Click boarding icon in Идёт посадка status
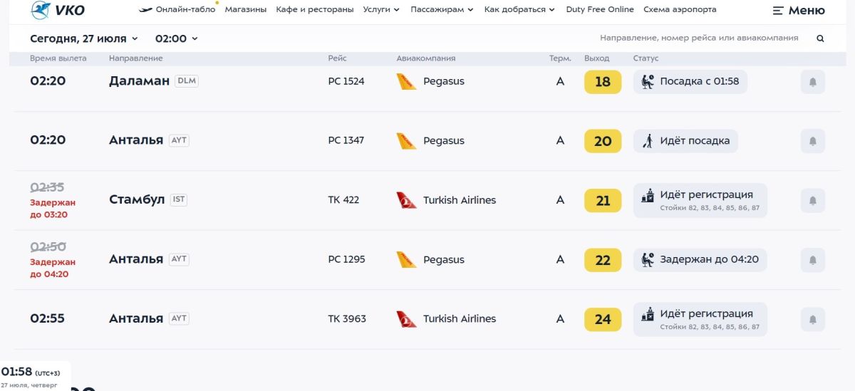Viewport: 855px width, 391px height. pyautogui.click(x=648, y=141)
